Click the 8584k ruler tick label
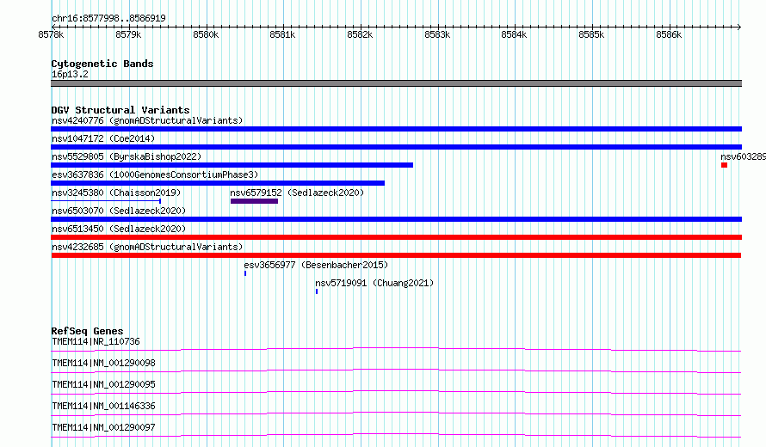The image size is (766, 447). [x=515, y=34]
